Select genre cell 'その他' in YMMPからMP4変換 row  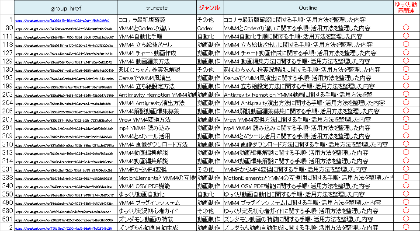click(x=209, y=169)
